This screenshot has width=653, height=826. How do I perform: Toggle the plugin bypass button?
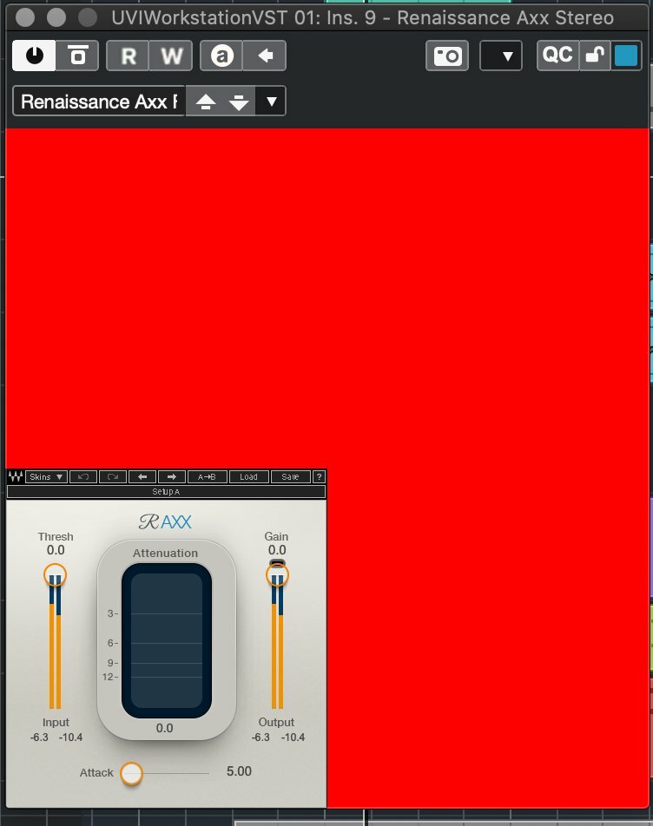(x=77, y=56)
